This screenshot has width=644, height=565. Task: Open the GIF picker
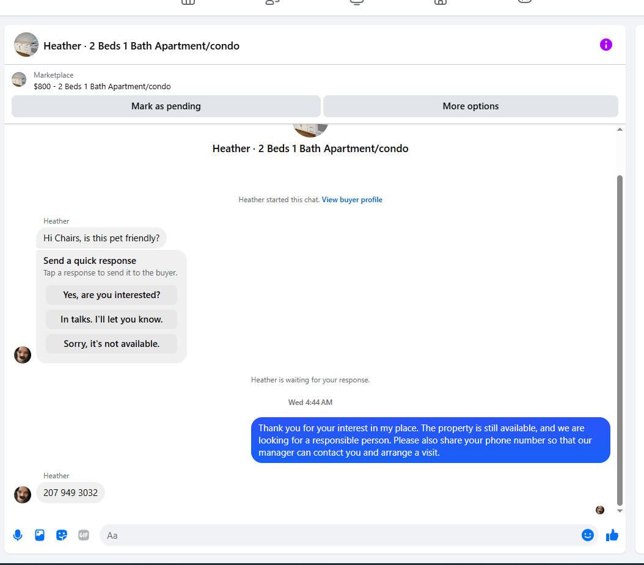(84, 535)
